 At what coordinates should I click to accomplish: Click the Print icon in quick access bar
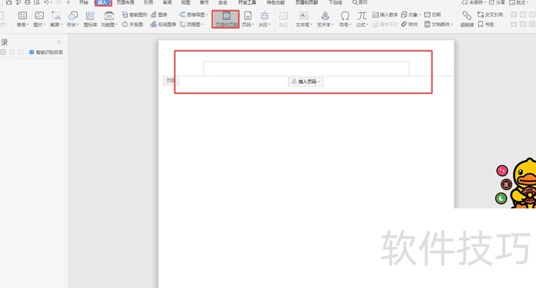point(27,2)
